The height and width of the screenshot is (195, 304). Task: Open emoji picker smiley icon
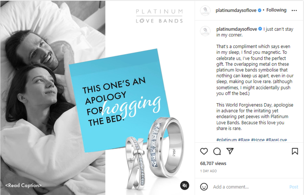click(x=204, y=187)
